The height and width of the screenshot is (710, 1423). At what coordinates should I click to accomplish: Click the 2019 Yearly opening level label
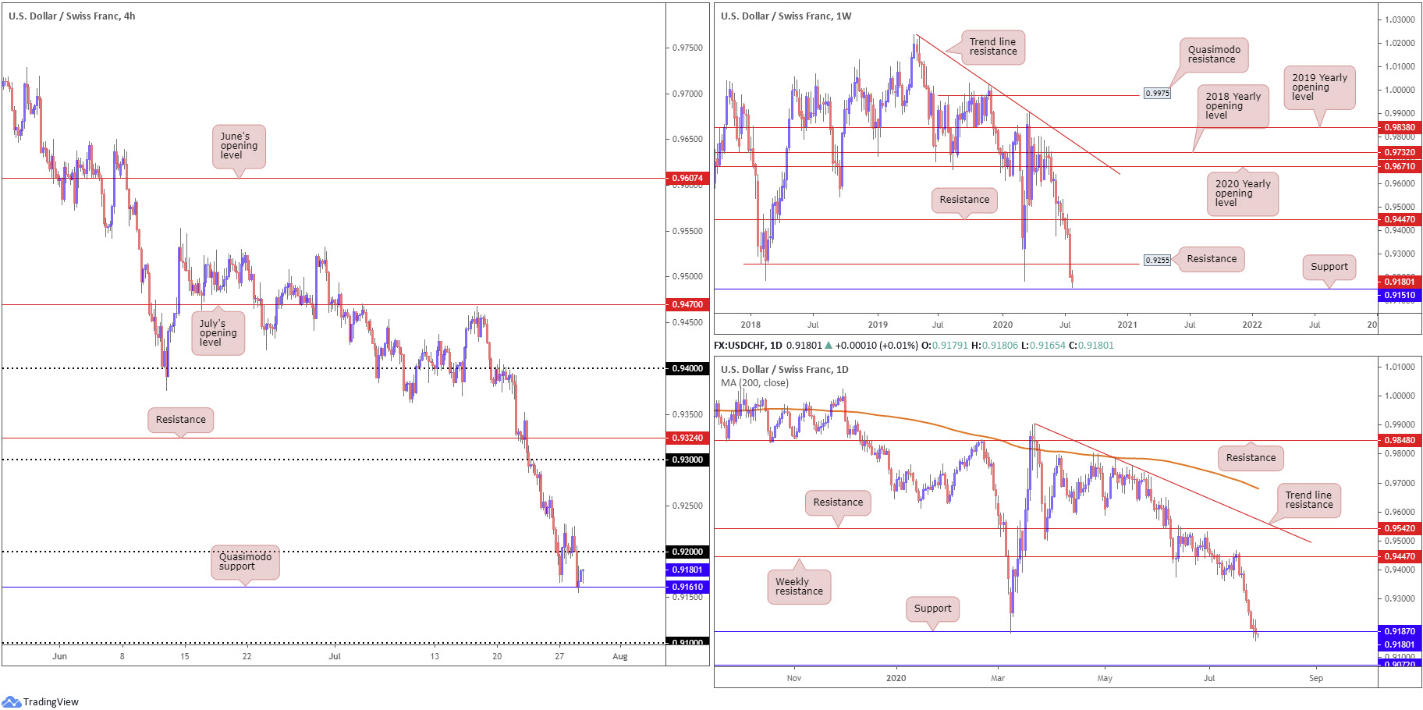1319,87
